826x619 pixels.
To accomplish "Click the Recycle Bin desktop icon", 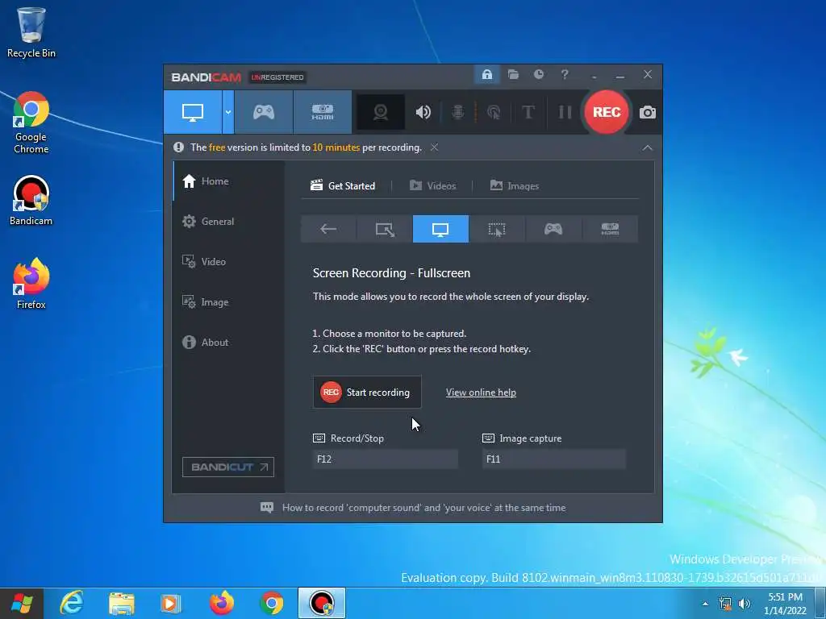I will tap(31, 32).
